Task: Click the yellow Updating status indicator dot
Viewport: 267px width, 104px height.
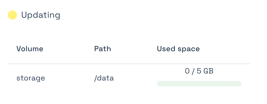Action: pos(12,15)
